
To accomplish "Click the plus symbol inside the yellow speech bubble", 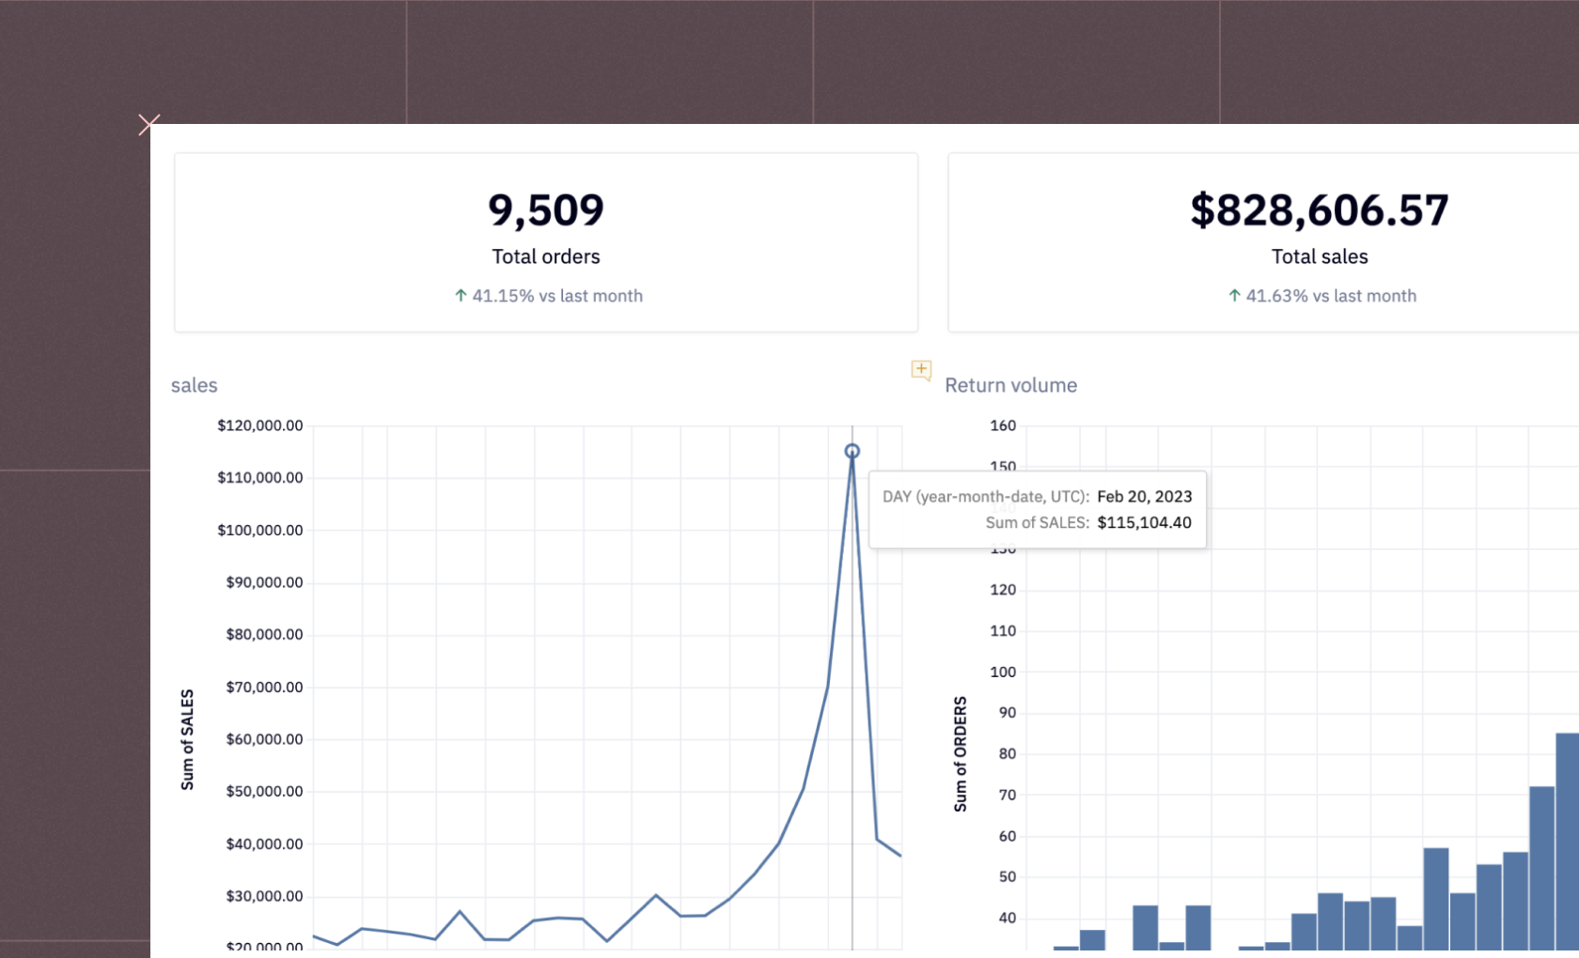I will [921, 370].
